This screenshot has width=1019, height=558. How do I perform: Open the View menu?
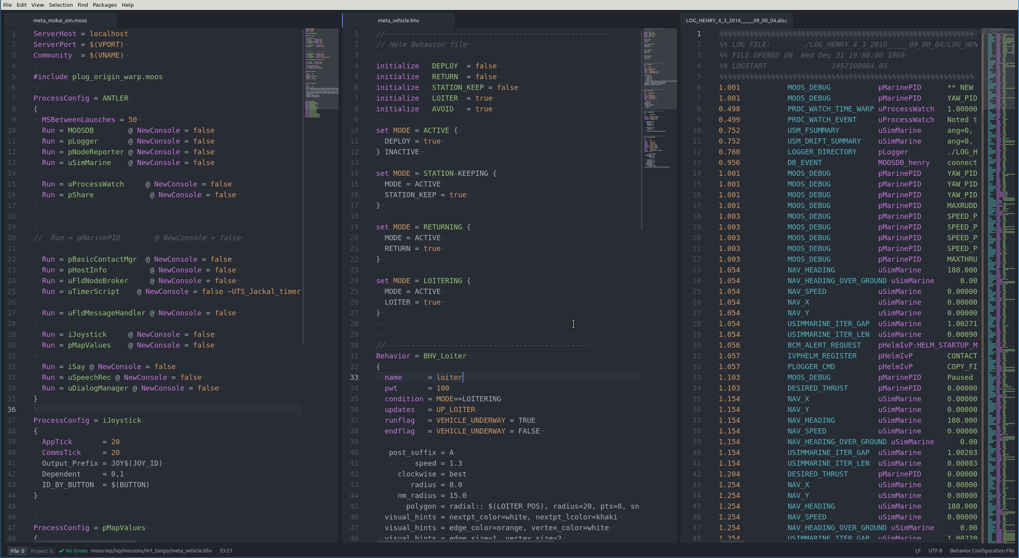(x=37, y=5)
